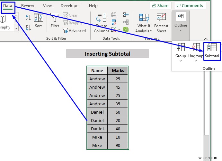Select the cell with marks 25
Image resolution: width=222 pixels, height=161 pixels.
[118, 79]
